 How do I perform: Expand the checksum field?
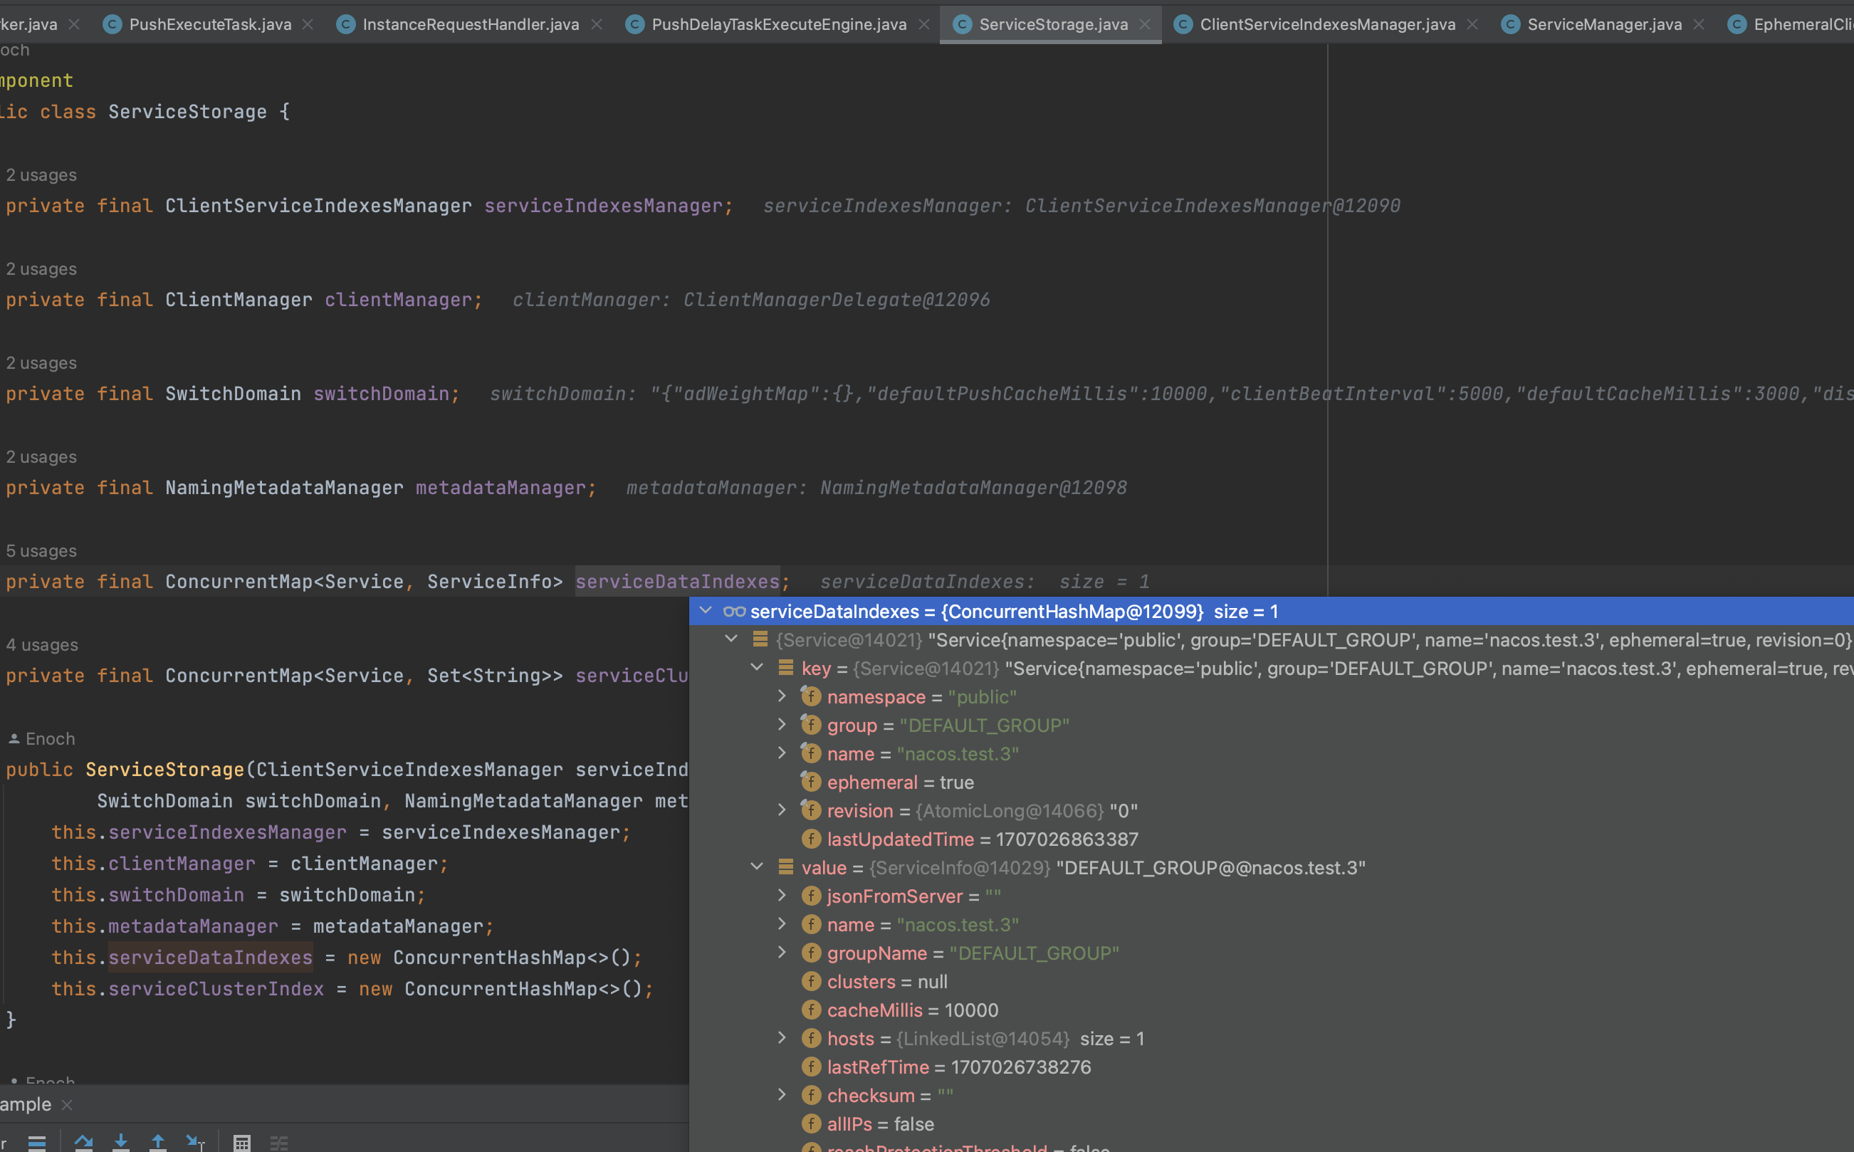[782, 1095]
